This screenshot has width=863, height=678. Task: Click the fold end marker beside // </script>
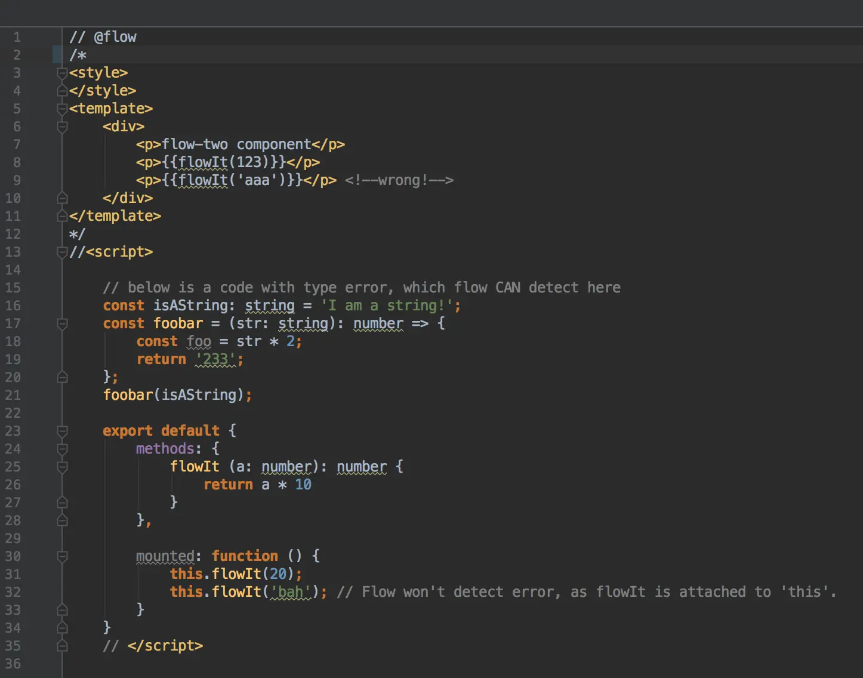point(62,646)
